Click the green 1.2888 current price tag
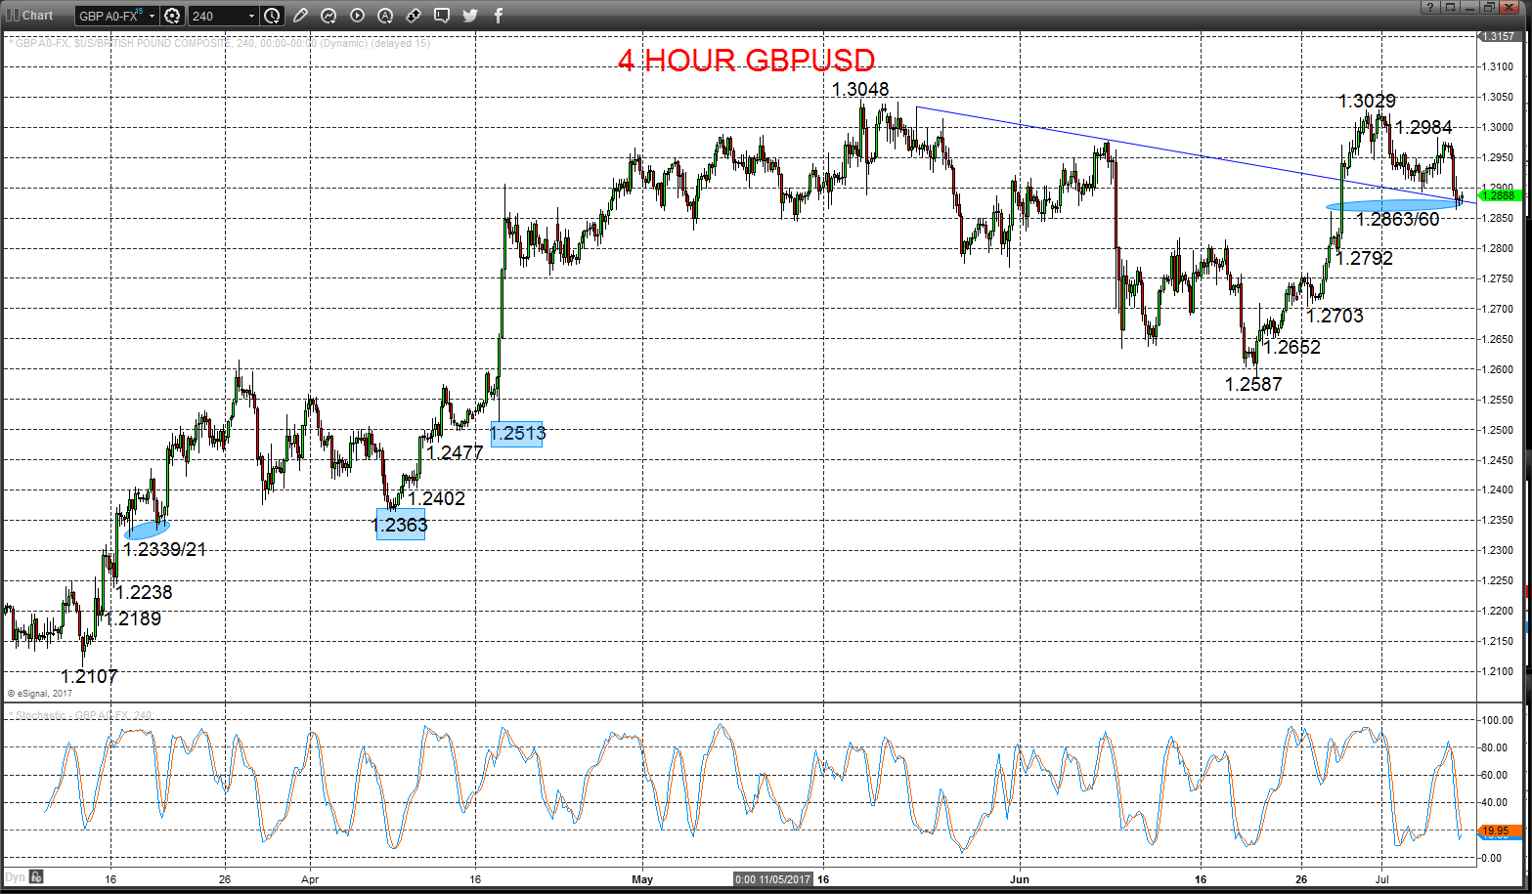Screen dimensions: 1532x894 pos(1500,195)
